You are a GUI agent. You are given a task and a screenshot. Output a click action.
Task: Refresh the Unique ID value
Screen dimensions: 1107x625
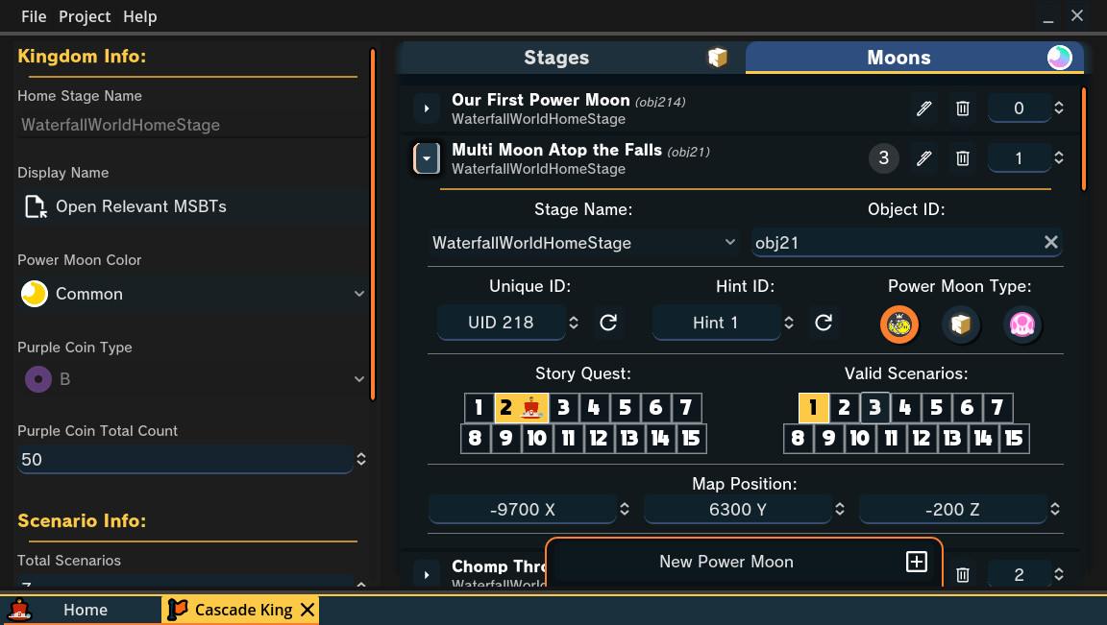pyautogui.click(x=607, y=324)
